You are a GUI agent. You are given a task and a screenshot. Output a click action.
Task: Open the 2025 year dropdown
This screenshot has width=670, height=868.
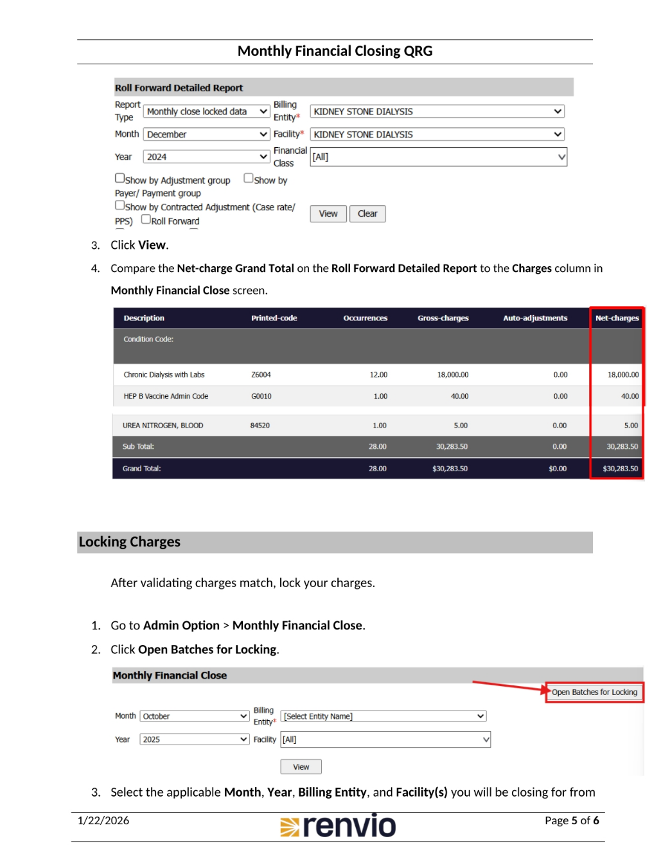pos(195,739)
